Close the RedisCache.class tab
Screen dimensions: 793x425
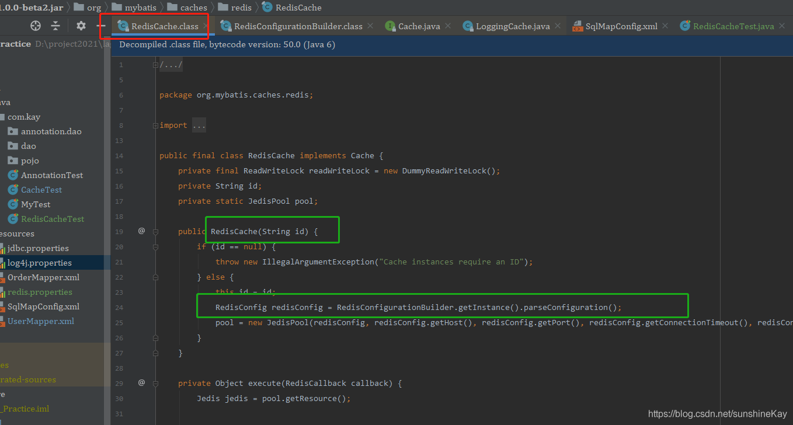pos(206,26)
